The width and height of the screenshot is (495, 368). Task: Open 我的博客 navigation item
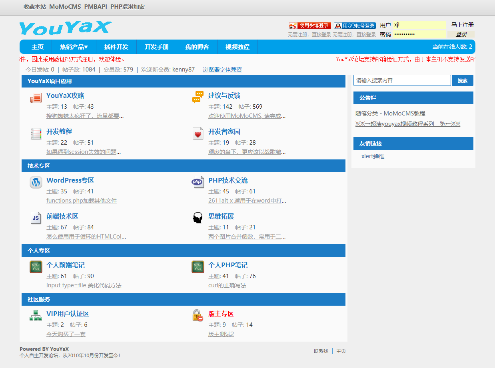pyautogui.click(x=197, y=47)
